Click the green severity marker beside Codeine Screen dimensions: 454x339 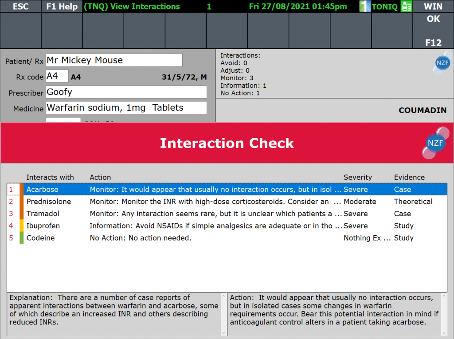click(x=21, y=238)
